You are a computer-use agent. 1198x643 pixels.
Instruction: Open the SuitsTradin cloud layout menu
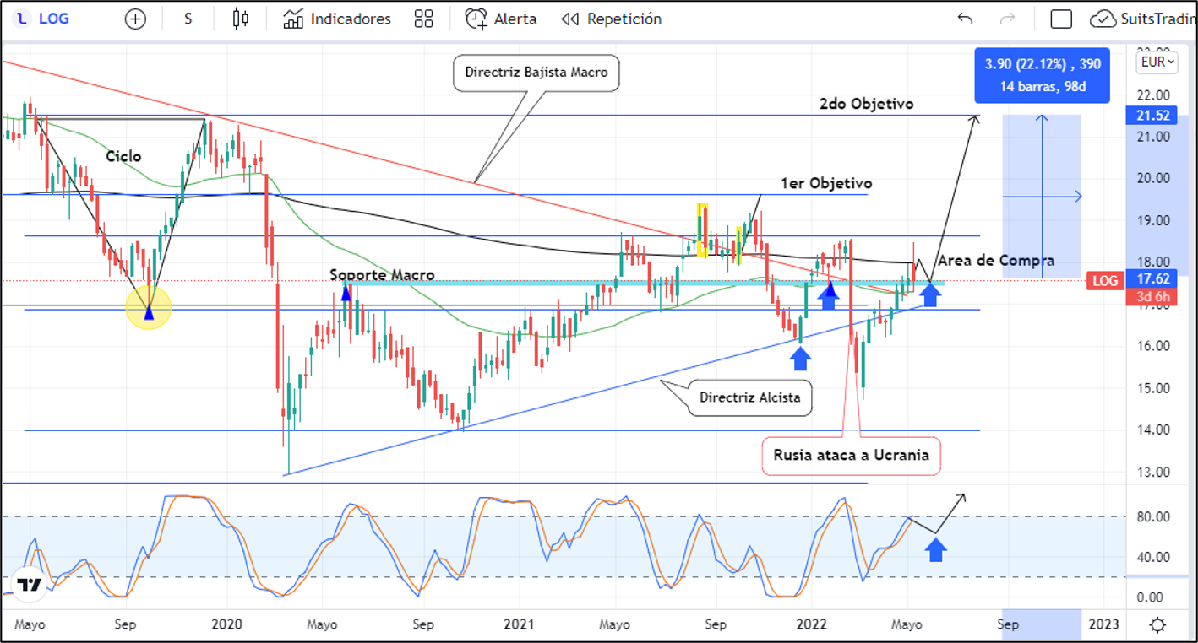pyautogui.click(x=1142, y=19)
